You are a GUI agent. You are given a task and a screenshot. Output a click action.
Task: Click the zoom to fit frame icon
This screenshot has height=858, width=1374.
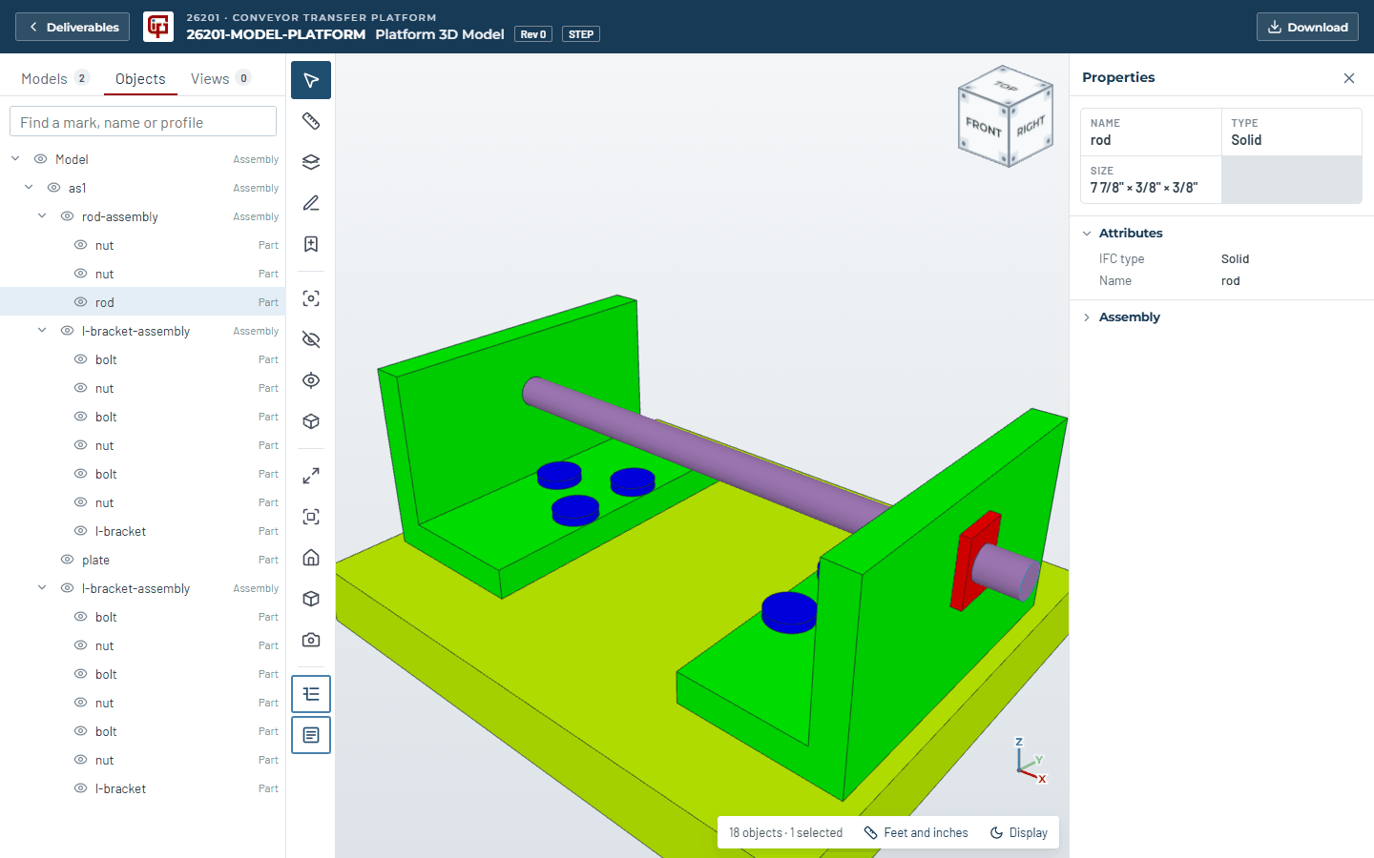[311, 517]
